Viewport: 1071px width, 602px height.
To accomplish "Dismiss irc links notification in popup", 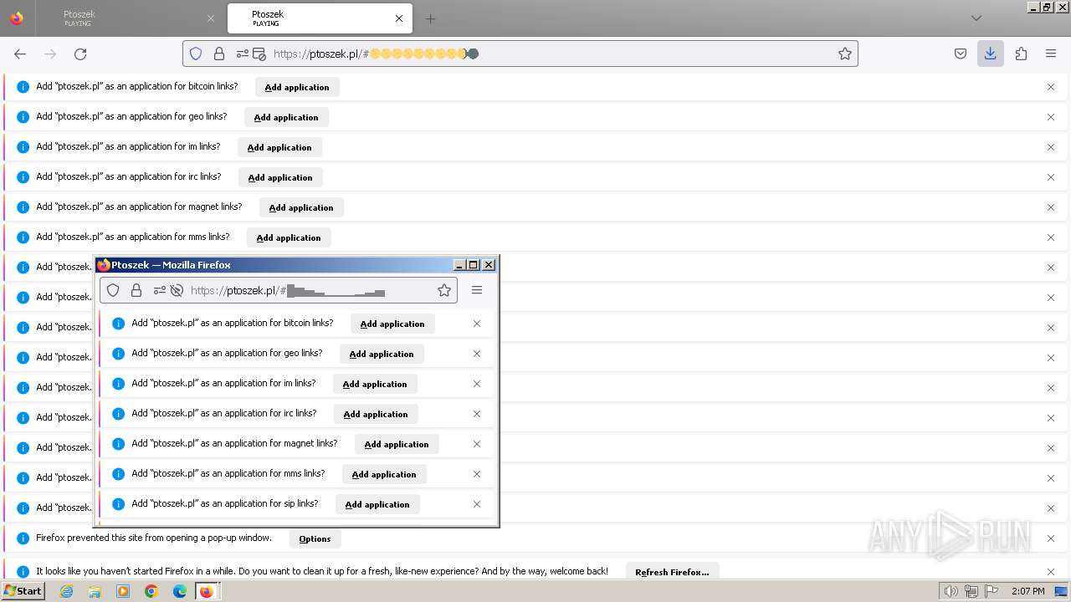I will [477, 414].
